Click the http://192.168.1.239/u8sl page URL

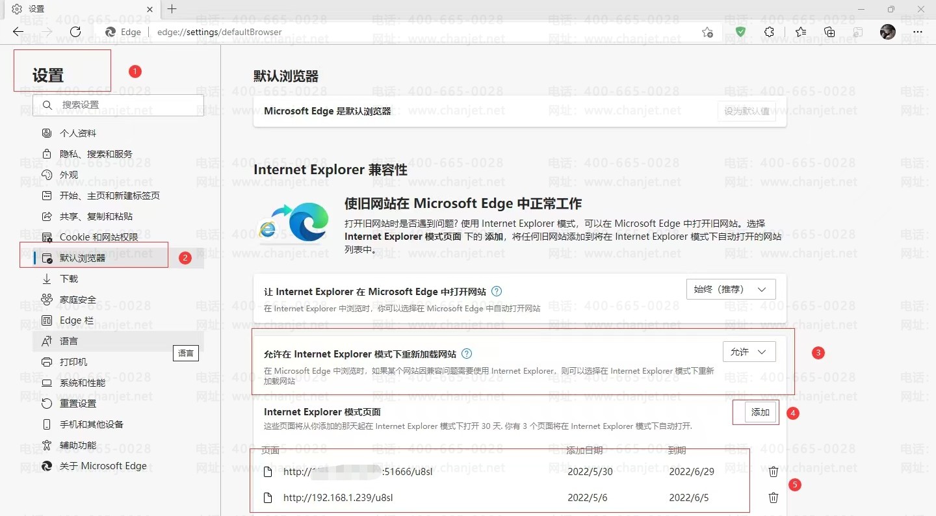[338, 498]
